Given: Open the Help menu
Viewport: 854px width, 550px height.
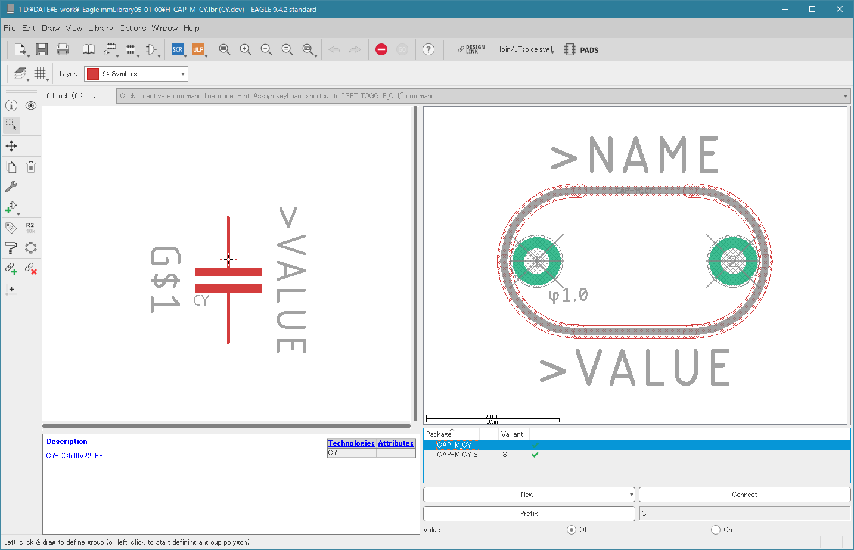Looking at the screenshot, I should point(191,28).
